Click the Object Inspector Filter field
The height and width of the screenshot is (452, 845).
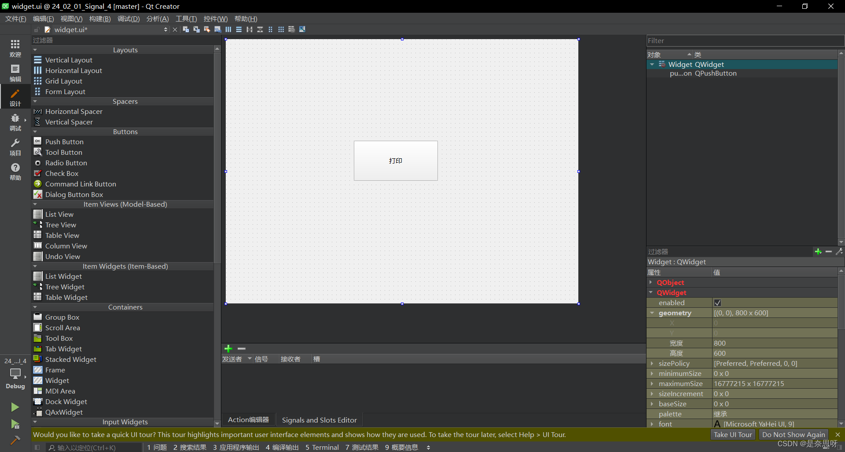coord(745,41)
